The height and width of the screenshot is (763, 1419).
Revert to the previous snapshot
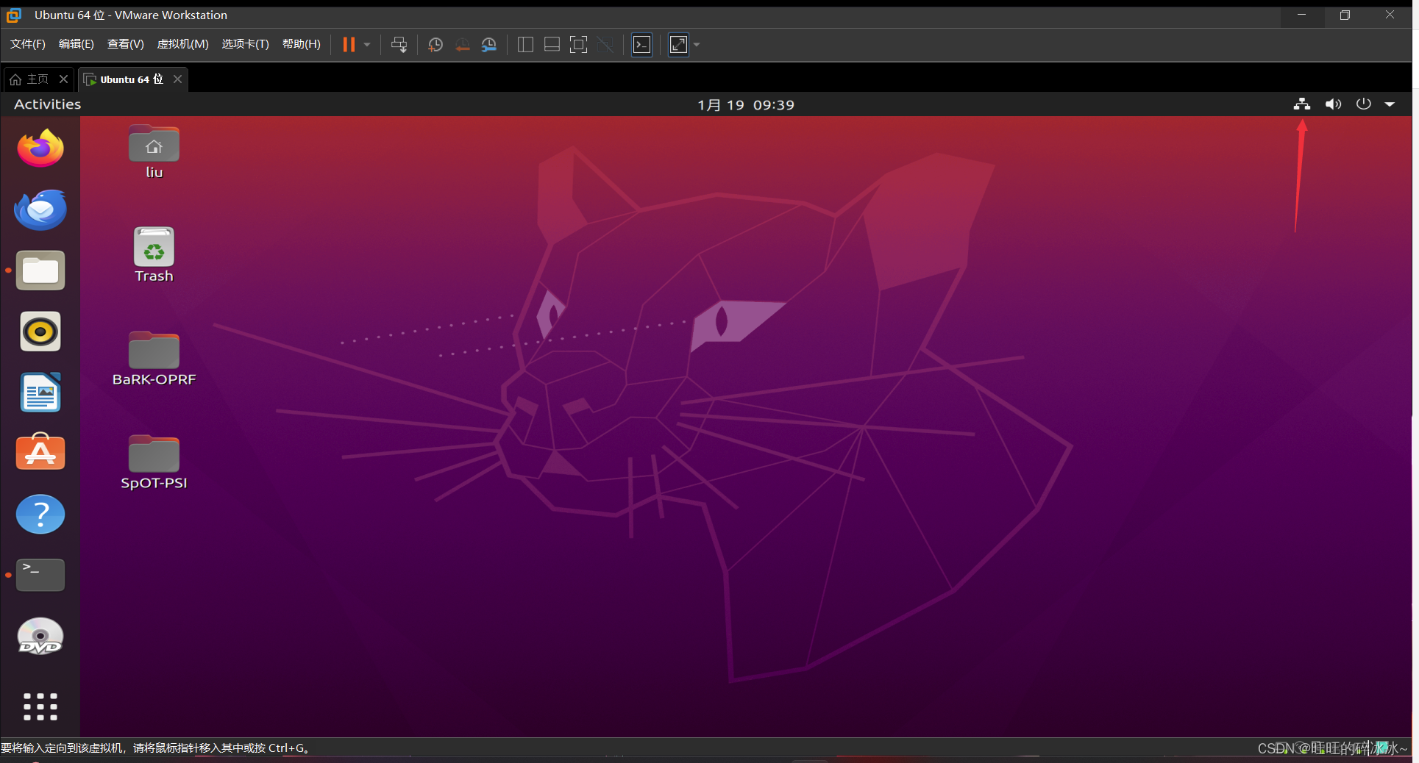462,45
